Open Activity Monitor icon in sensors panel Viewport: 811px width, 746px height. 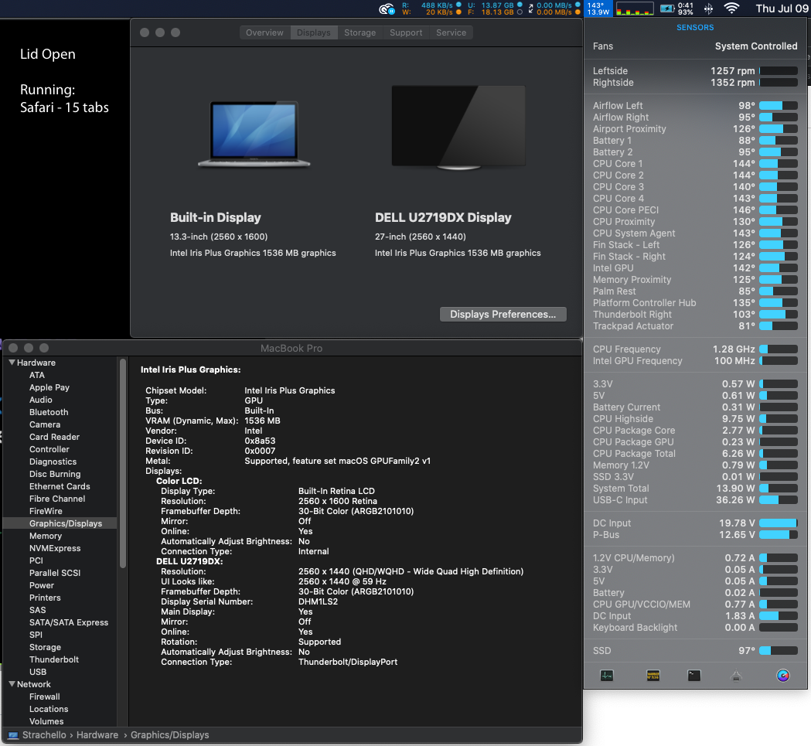pos(607,676)
